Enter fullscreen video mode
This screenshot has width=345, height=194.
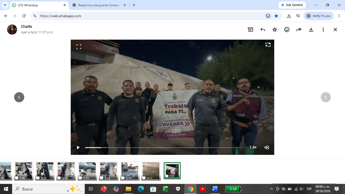coord(79,47)
